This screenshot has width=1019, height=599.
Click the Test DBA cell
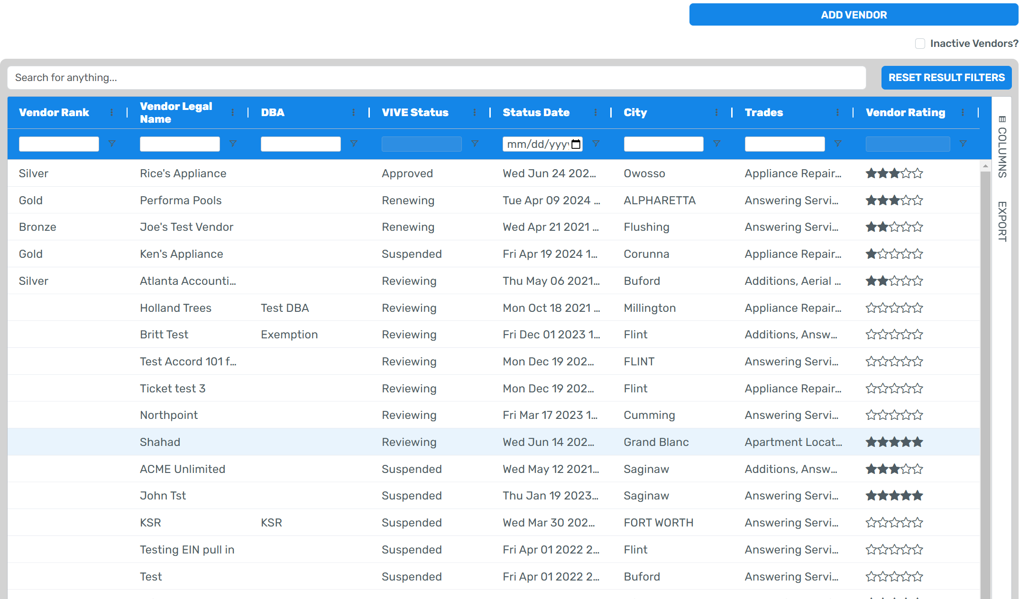tap(285, 308)
